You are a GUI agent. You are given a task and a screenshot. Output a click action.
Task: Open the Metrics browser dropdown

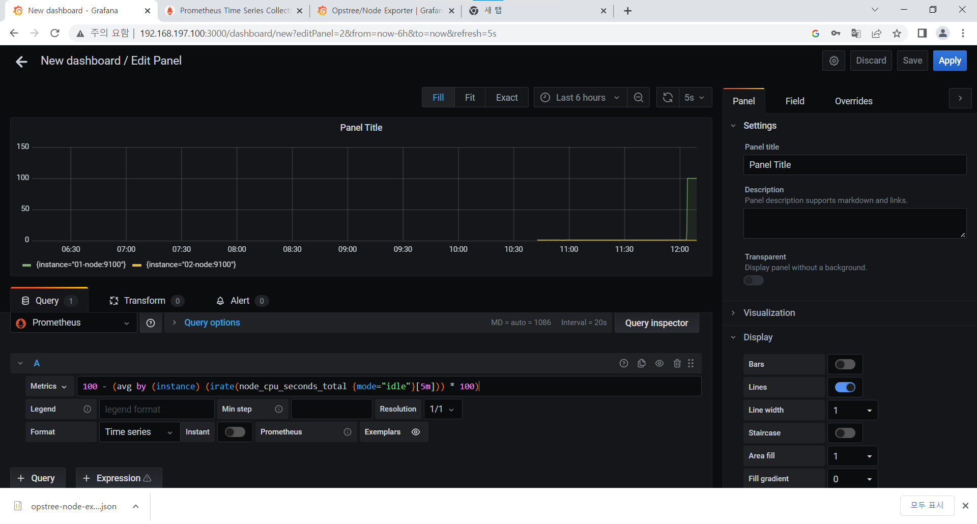coord(49,386)
